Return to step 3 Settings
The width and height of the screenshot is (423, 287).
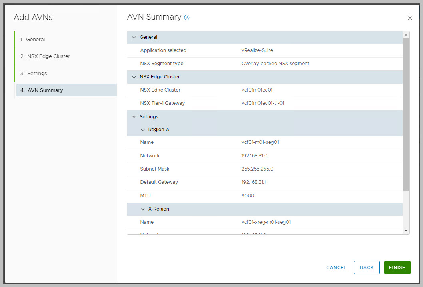click(37, 74)
